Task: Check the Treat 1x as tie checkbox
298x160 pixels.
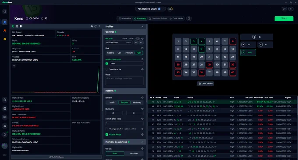Action: (x=106, y=69)
